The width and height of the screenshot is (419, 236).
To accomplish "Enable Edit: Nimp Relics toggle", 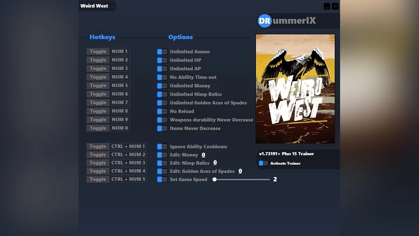I will coord(162,163).
